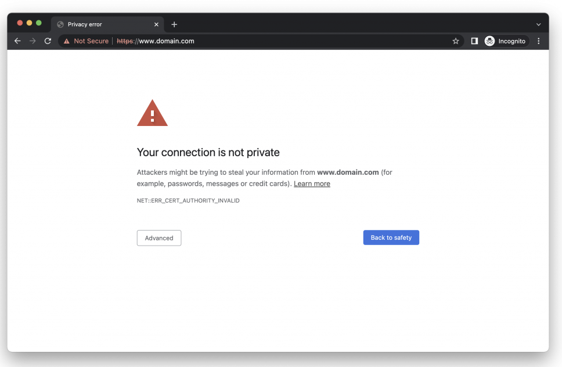
Task: Click the Not Secure warning badge
Action: coord(85,41)
